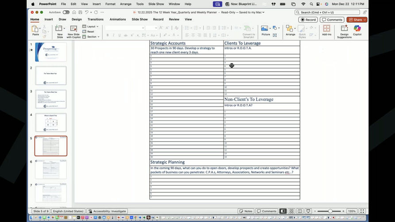Viewport: 395px width, 222px height.
Task: Switch to the Animations tab
Action: 118,19
